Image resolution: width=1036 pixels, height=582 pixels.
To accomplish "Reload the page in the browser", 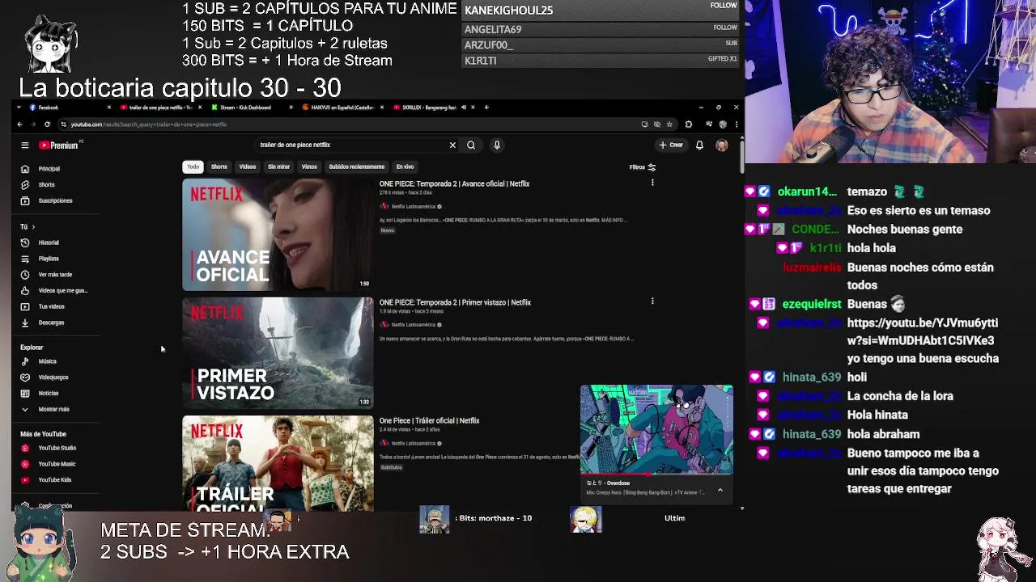I will tap(47, 124).
